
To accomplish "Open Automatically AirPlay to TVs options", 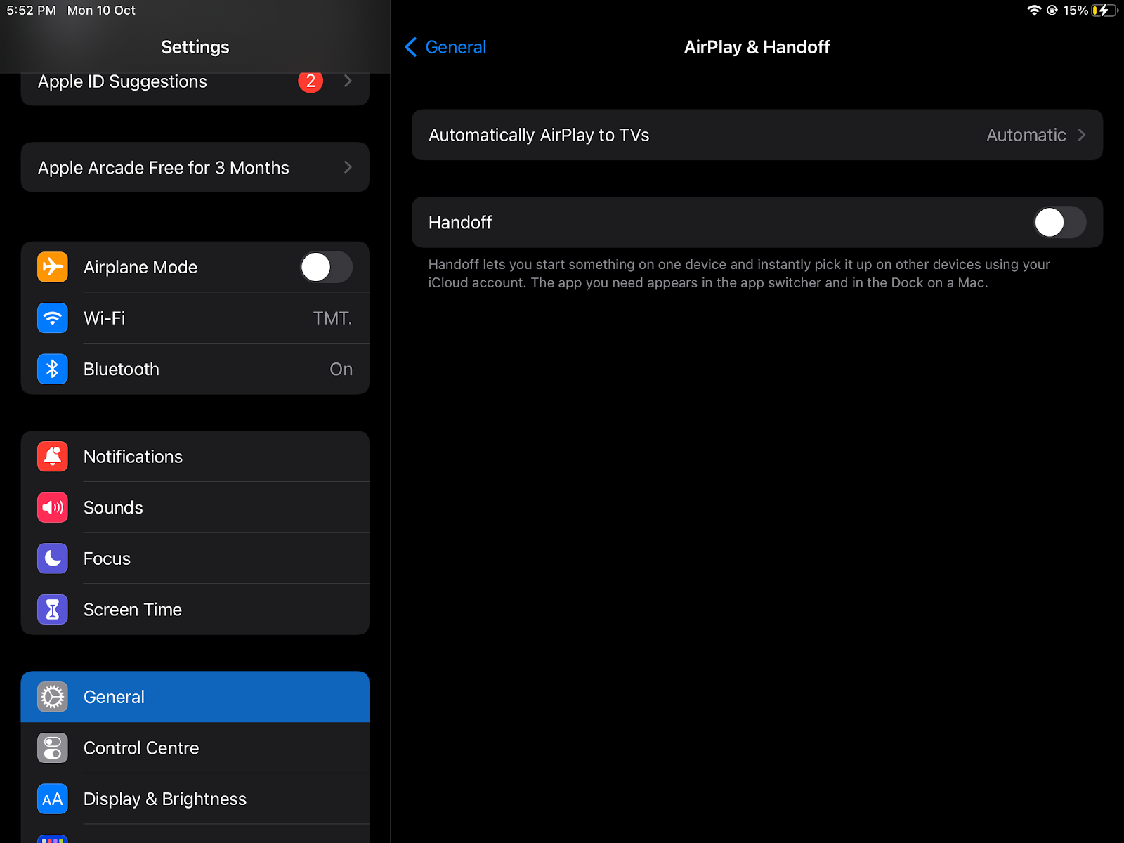I will click(x=757, y=135).
